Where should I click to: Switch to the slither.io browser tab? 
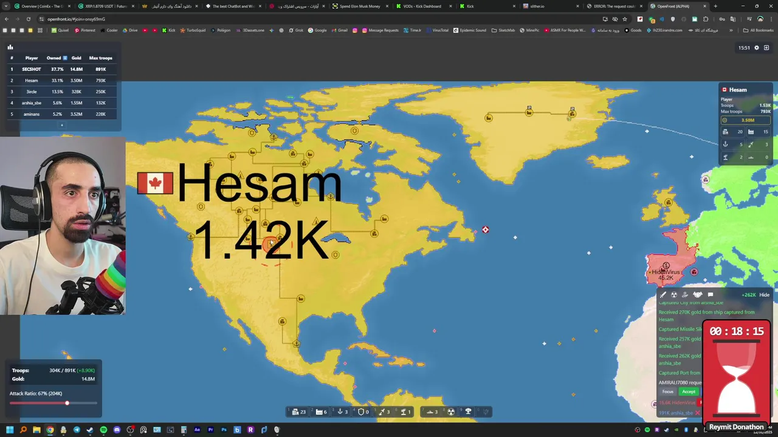click(550, 6)
